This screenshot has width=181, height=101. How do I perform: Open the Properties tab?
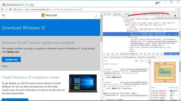pyautogui.click(x=141, y=57)
